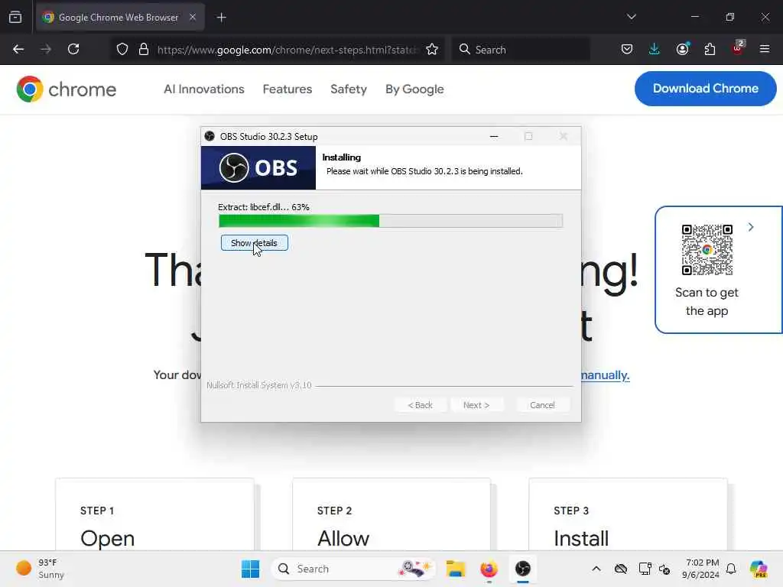Open the AI Innovations menu on Chrome page

tap(203, 89)
